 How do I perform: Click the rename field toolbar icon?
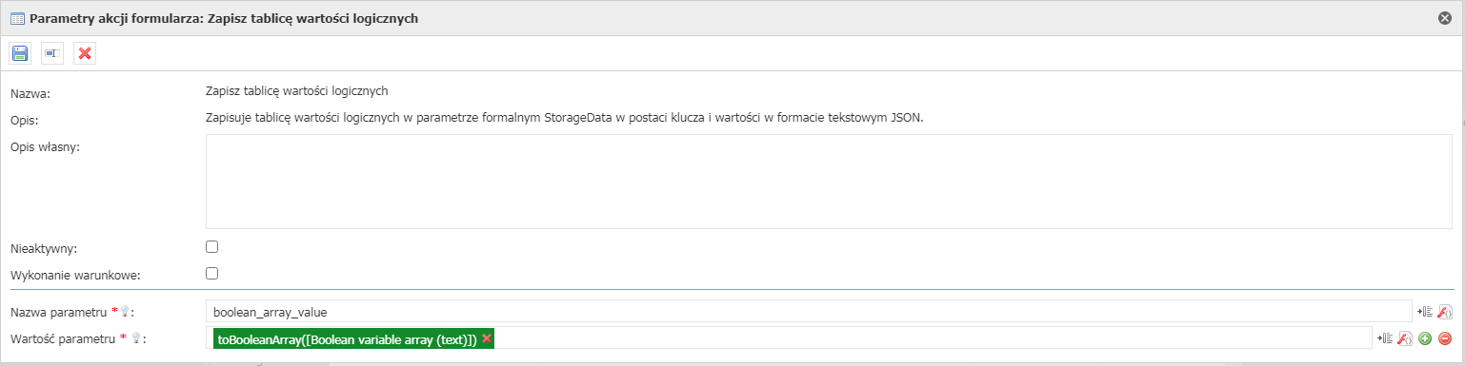(52, 53)
